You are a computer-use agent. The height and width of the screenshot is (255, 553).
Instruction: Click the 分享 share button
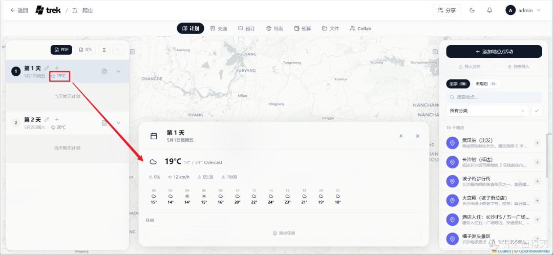pyautogui.click(x=446, y=10)
